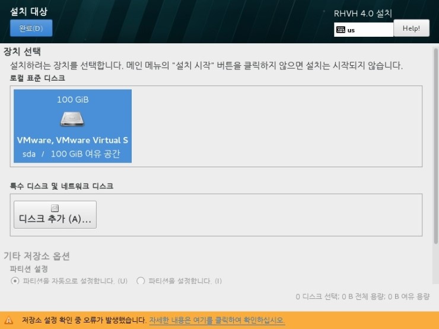Click the 장치 선택 heading

(22, 52)
